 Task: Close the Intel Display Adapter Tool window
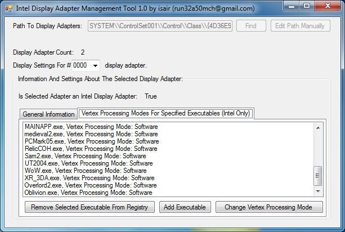pyautogui.click(x=328, y=6)
